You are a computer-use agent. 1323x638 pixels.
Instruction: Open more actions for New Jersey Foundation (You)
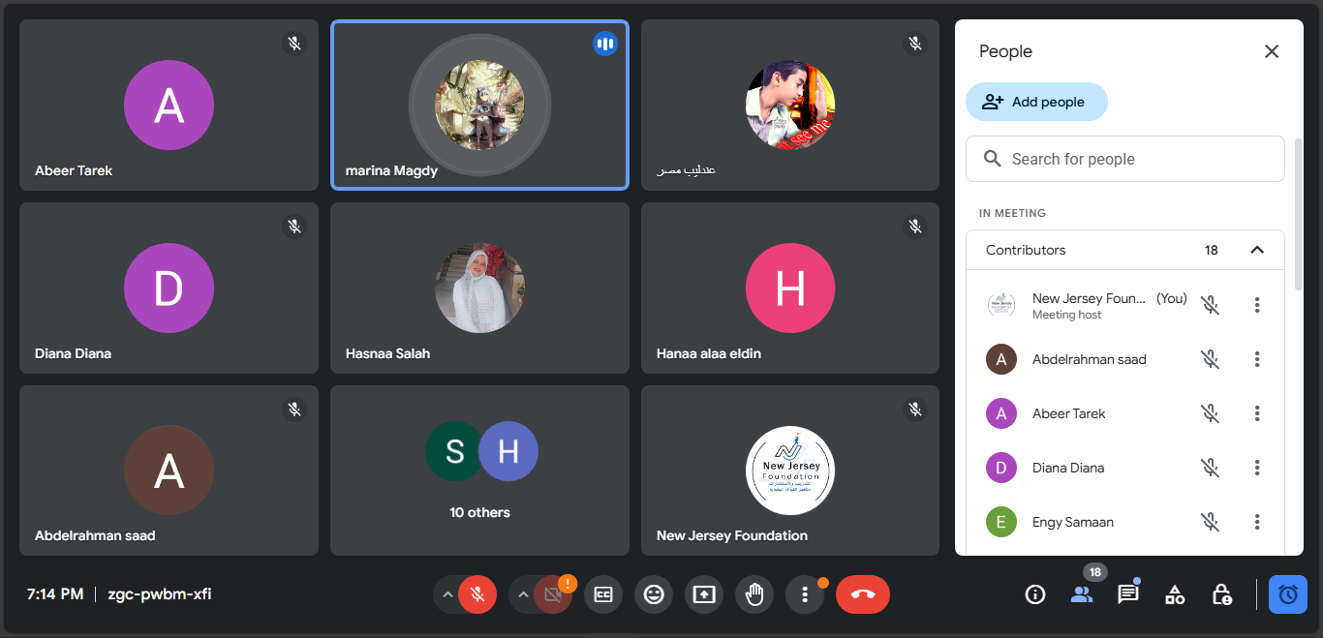1257,305
